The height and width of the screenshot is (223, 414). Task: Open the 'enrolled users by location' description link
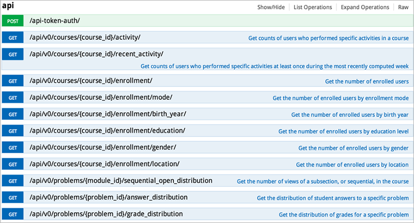(x=352, y=165)
